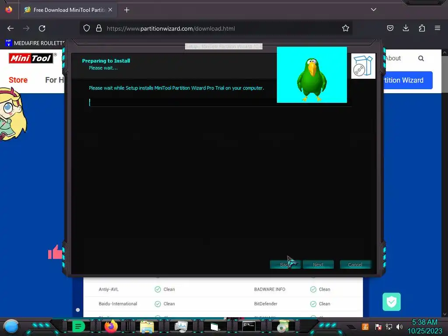Click the Next button in the installer
448x336 pixels.
(318, 265)
